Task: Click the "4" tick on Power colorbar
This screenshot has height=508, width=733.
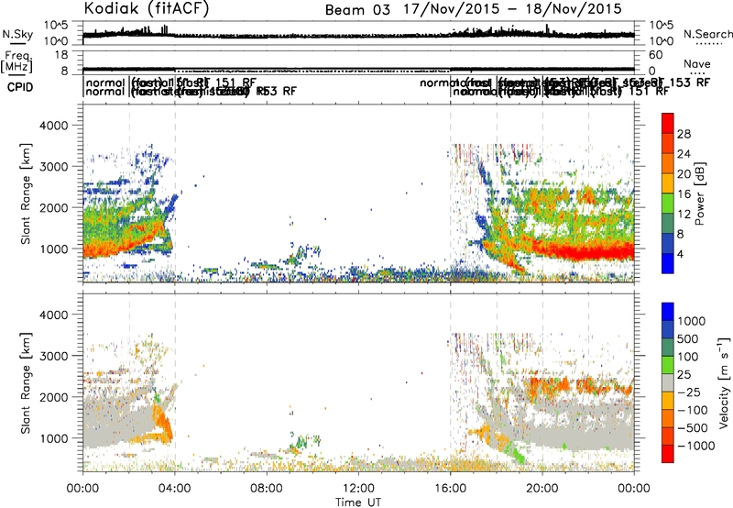Action: 681,254
